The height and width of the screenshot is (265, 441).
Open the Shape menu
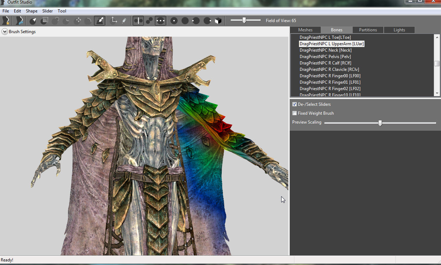click(x=32, y=11)
